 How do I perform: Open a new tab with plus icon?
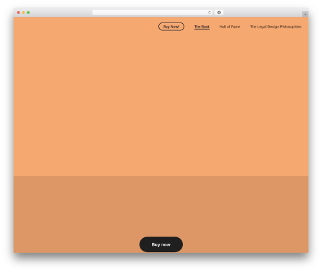pyautogui.click(x=305, y=14)
